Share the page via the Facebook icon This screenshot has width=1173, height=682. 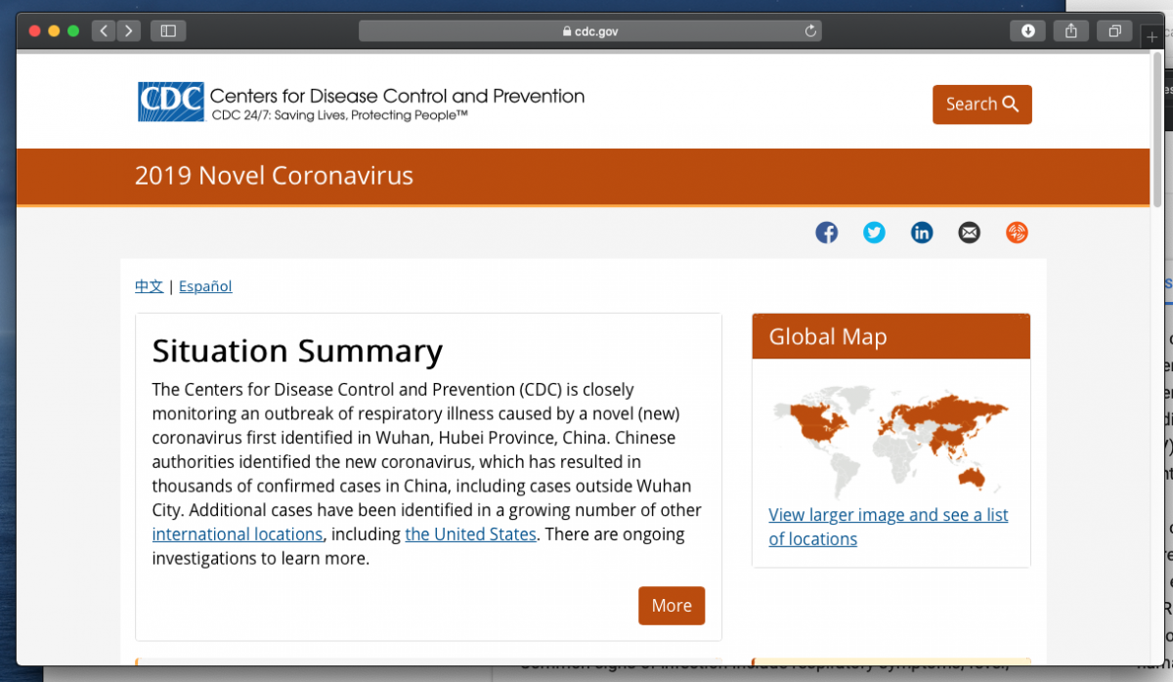[x=826, y=233]
